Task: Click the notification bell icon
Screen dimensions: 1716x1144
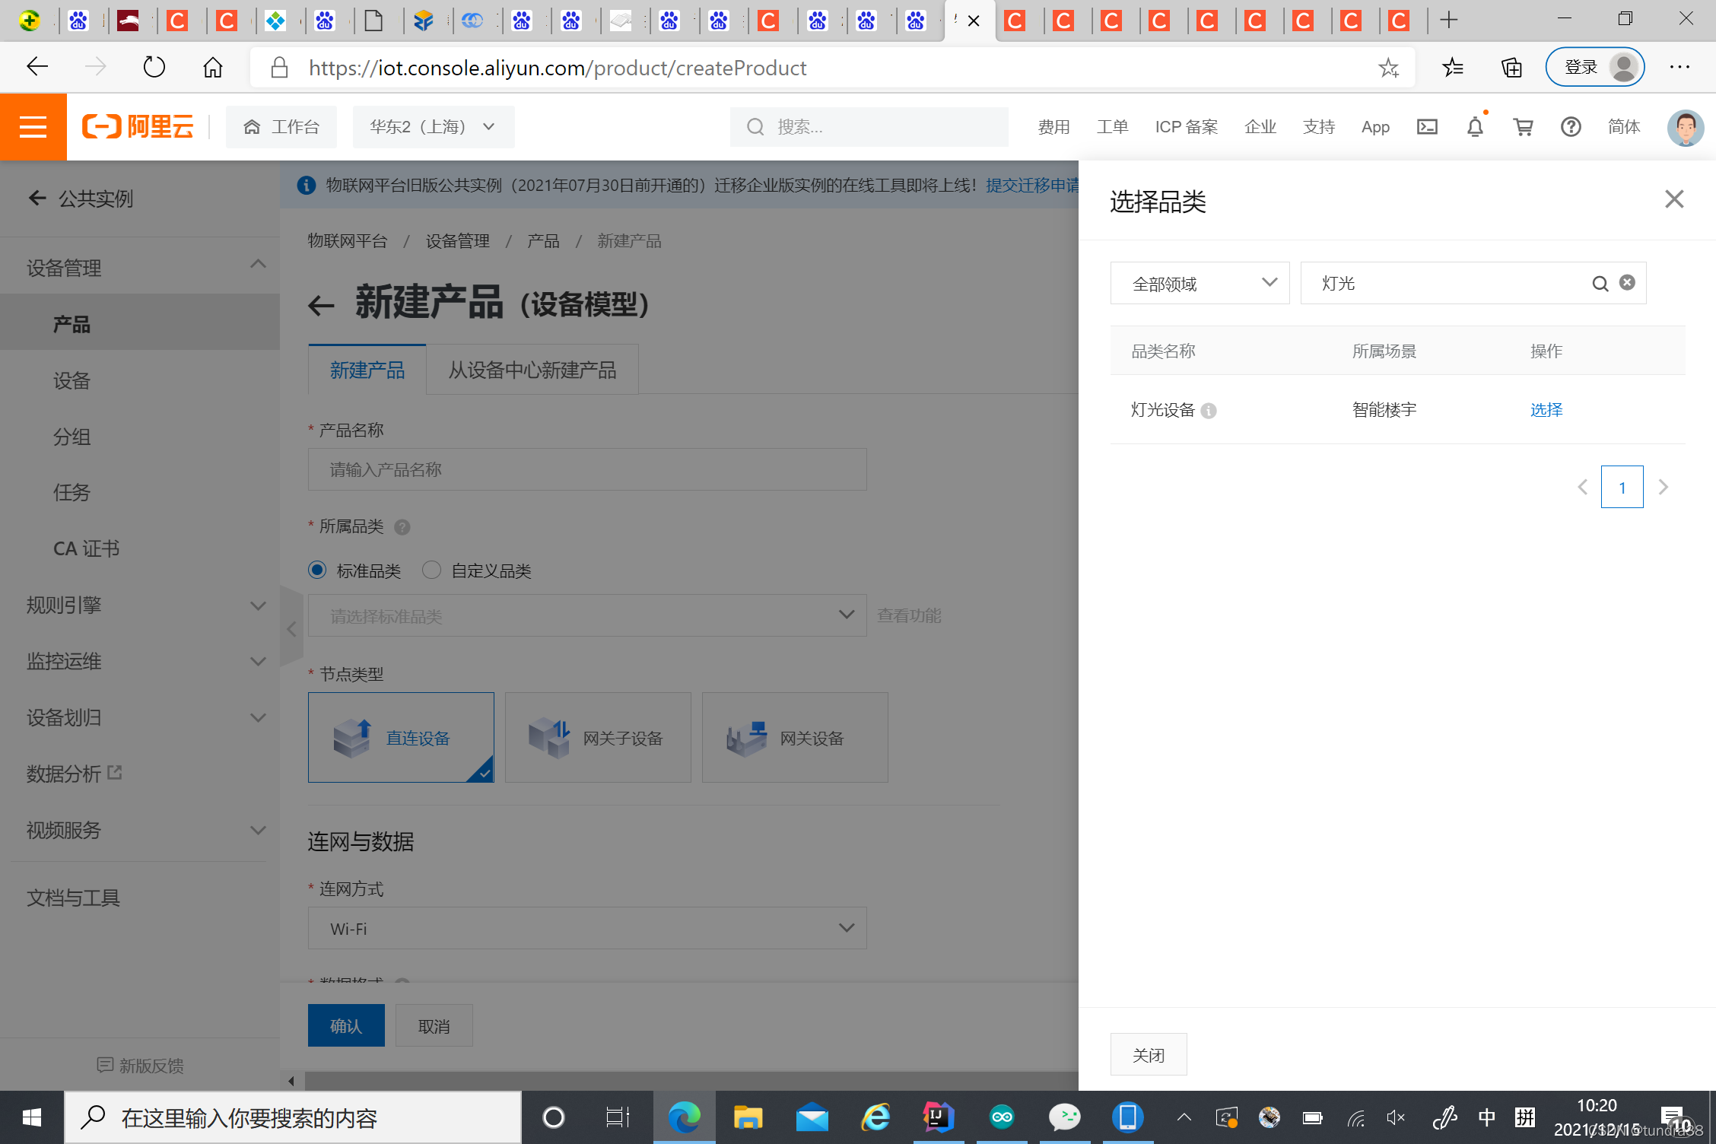Action: (x=1475, y=127)
